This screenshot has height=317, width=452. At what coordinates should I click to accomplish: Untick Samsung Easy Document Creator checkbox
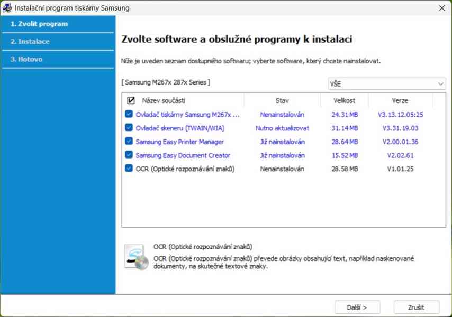(129, 155)
